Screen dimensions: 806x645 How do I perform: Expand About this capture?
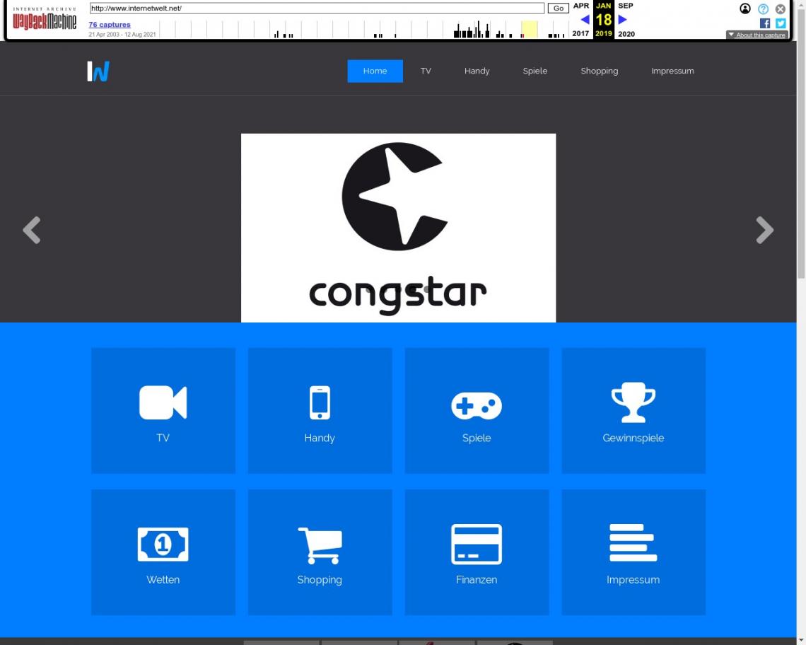click(757, 35)
